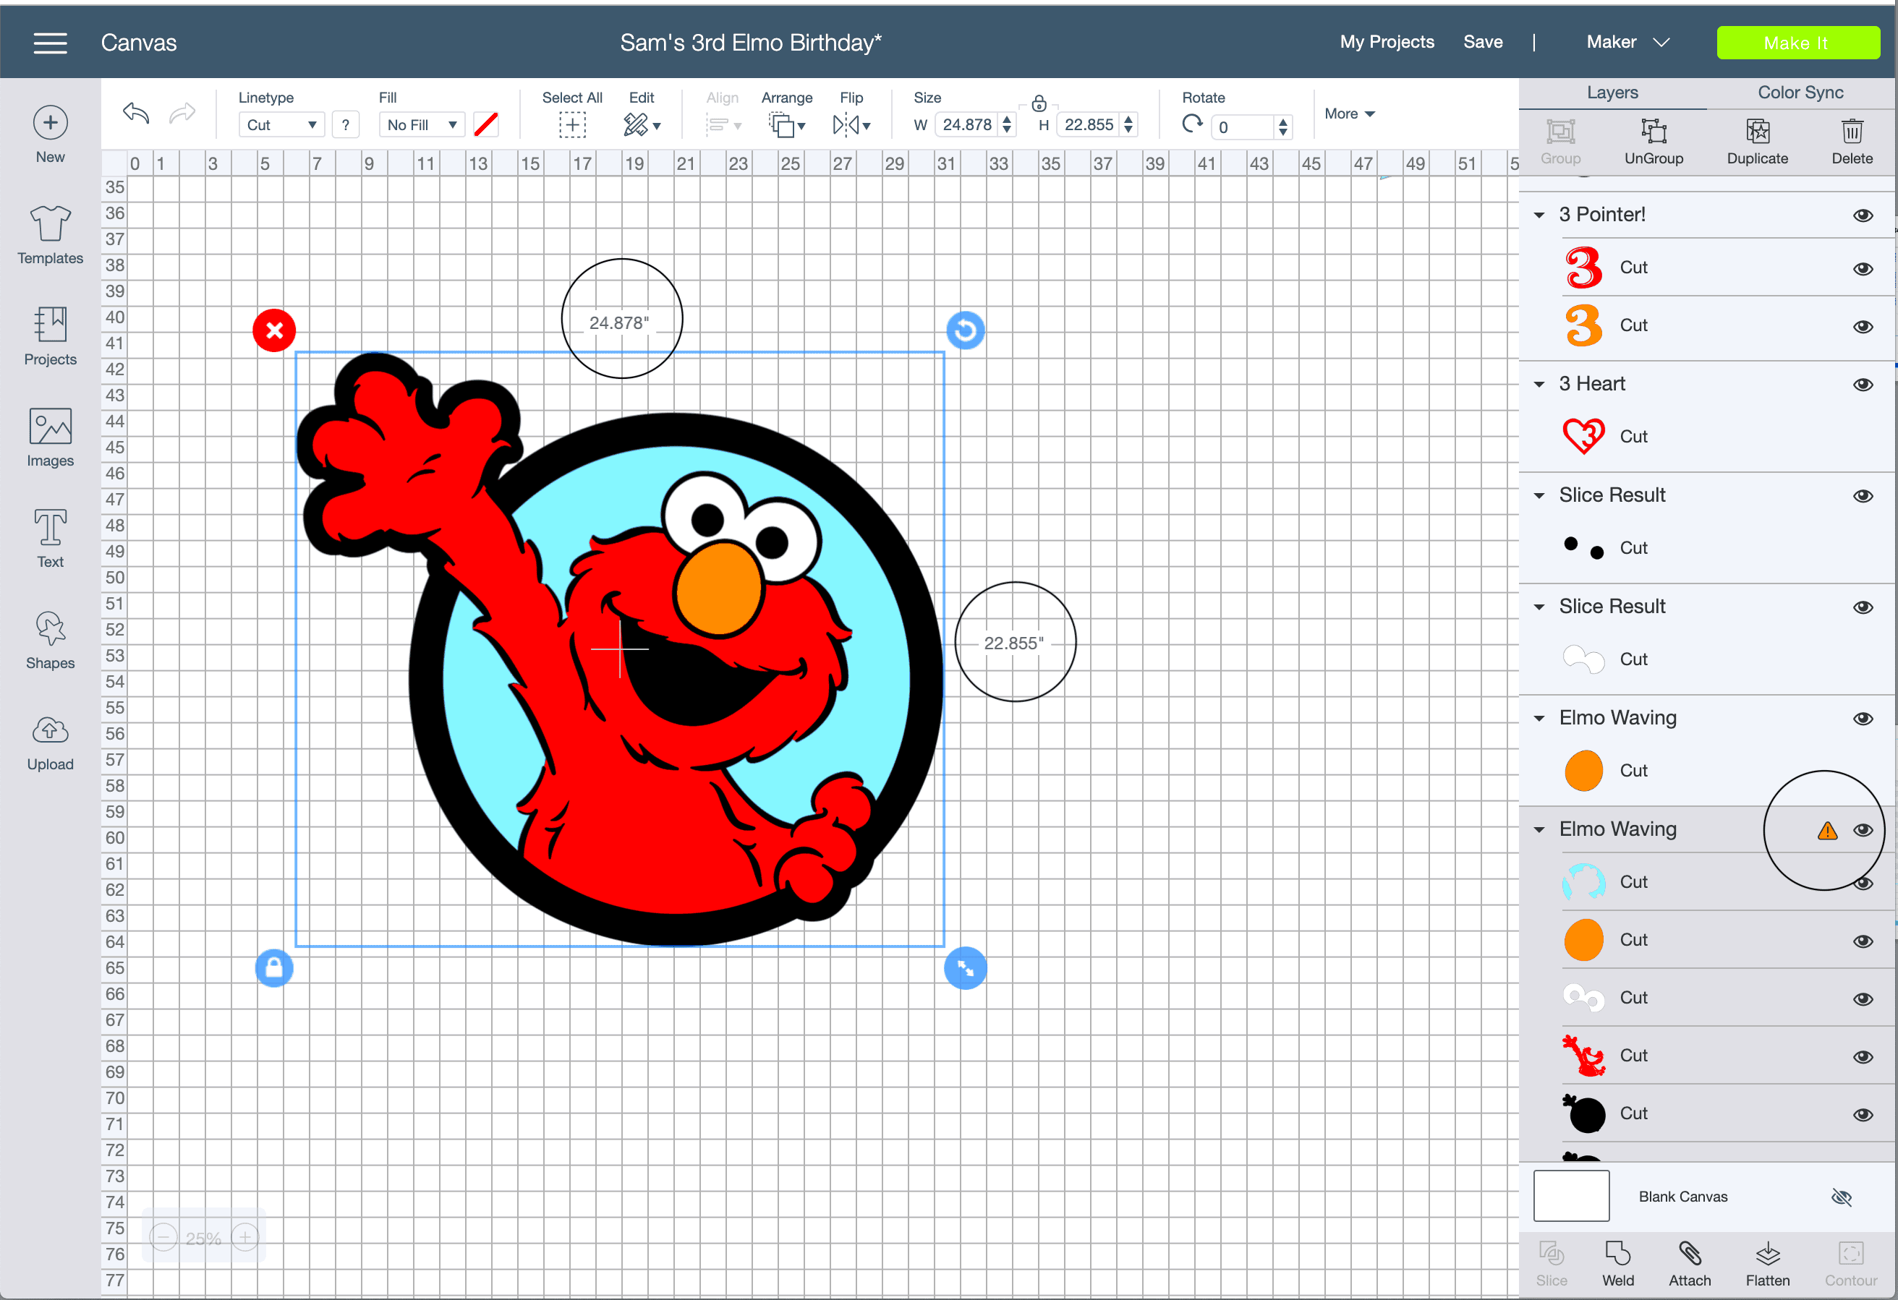Select the 3 Heart Cut layer thumbnail
The image size is (1898, 1300).
click(x=1583, y=436)
